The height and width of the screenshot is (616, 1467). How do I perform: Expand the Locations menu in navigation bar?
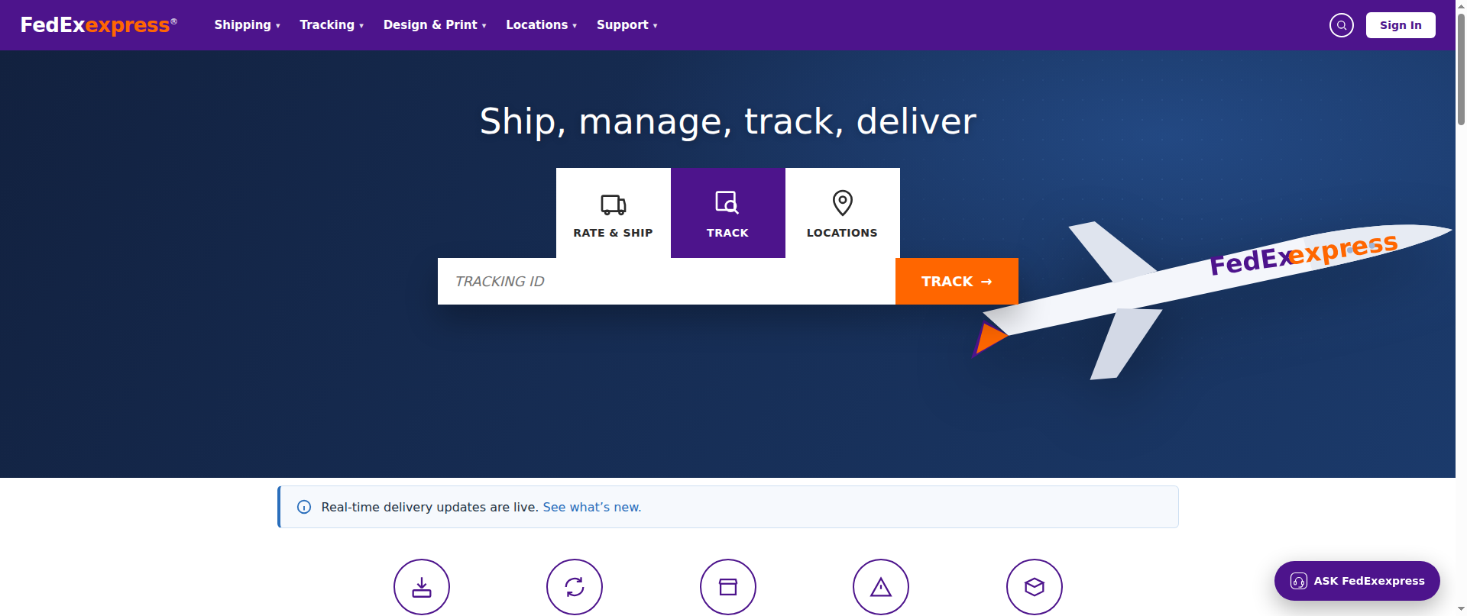[x=541, y=25]
